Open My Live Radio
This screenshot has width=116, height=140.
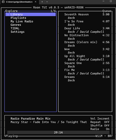tap(22, 21)
